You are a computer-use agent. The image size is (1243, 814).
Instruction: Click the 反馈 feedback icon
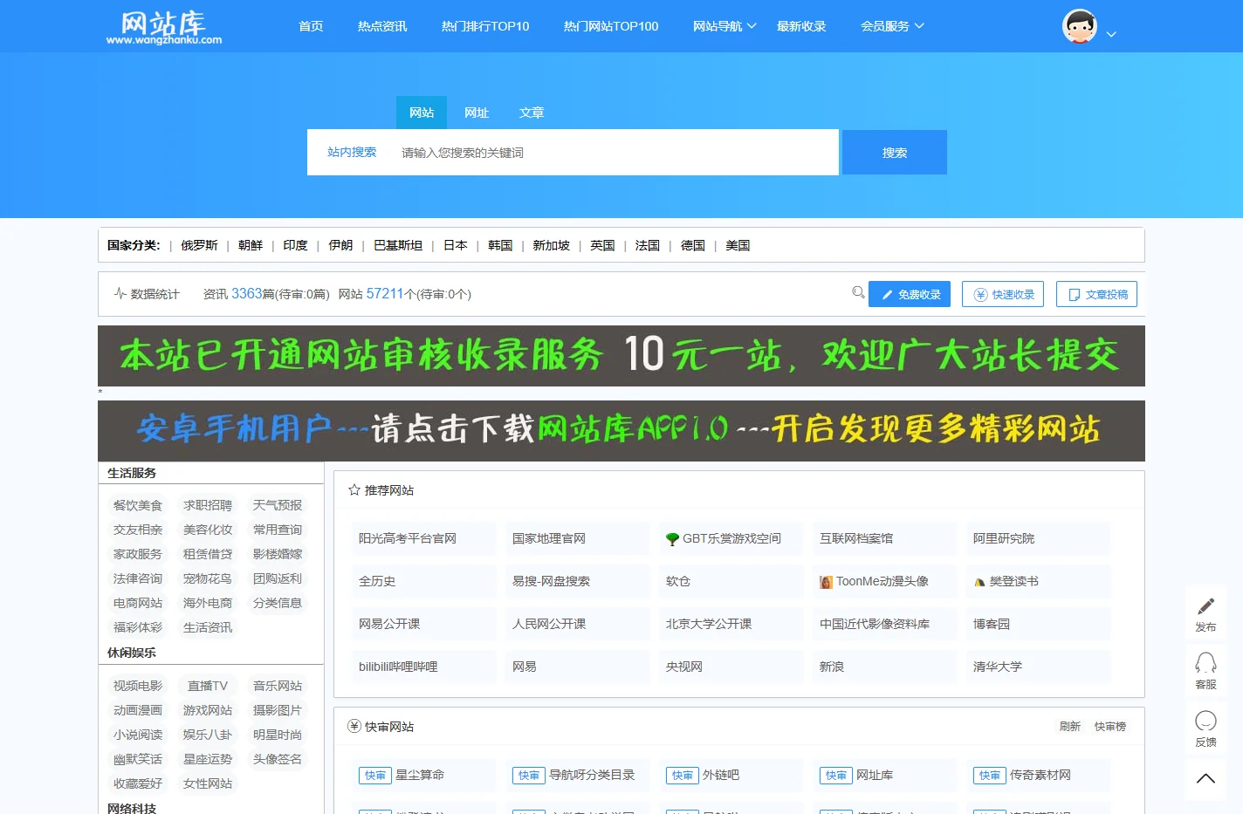point(1205,721)
